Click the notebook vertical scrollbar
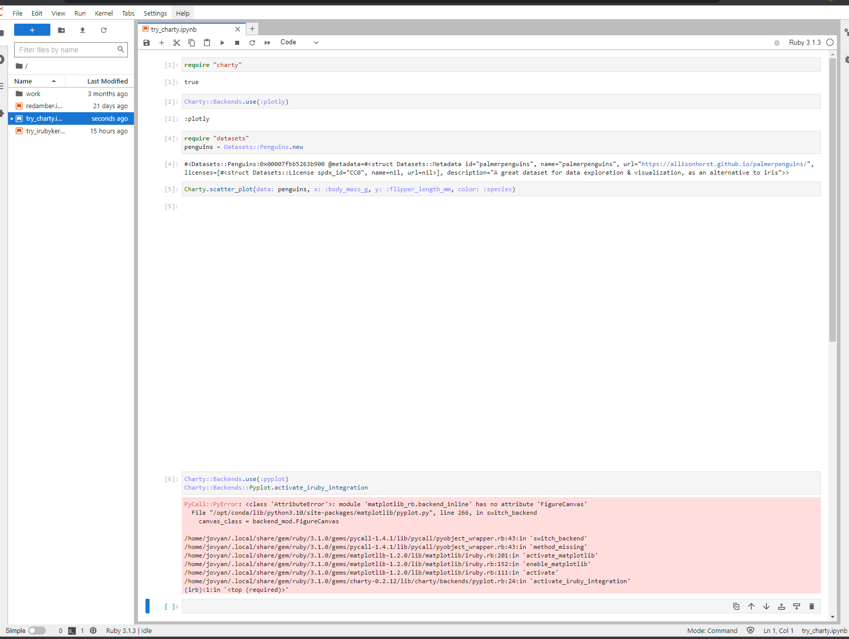Image resolution: width=849 pixels, height=639 pixels. click(x=832, y=201)
